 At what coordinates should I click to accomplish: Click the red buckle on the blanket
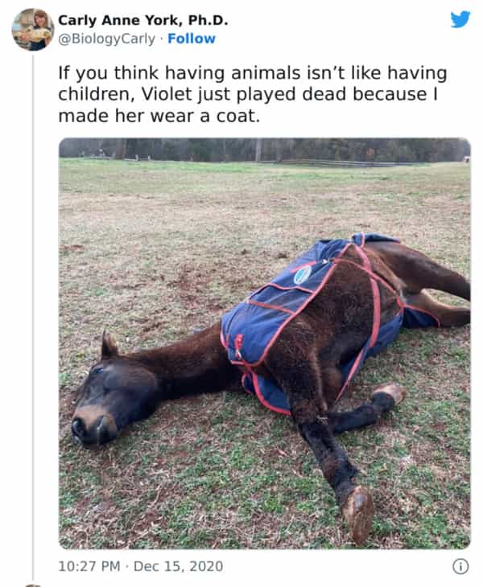pos(238,347)
